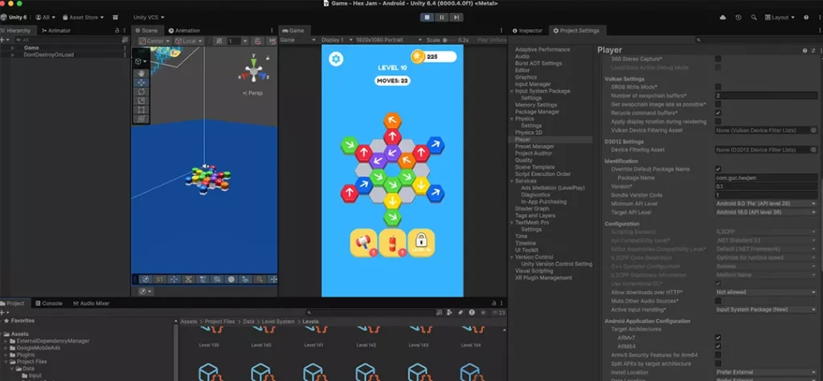The width and height of the screenshot is (823, 381).
Task: Stop play mode with the play button
Action: tap(427, 18)
